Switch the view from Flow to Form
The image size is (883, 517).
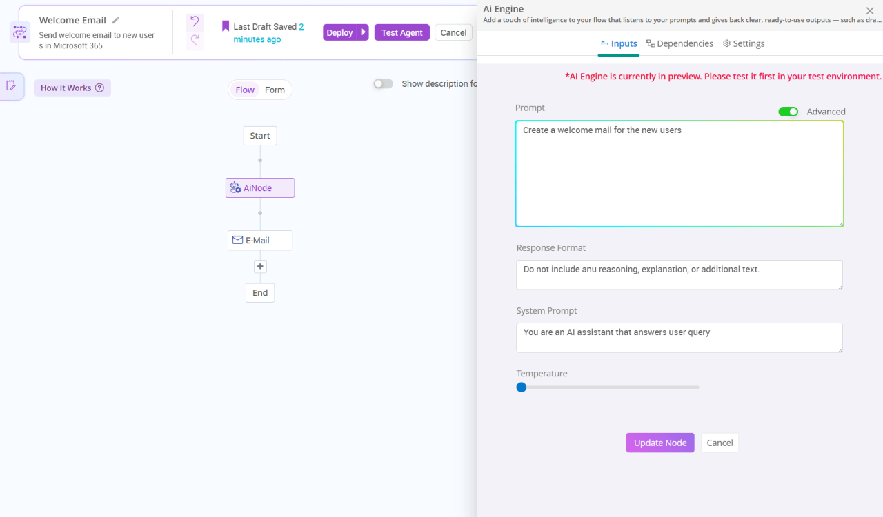pos(275,90)
